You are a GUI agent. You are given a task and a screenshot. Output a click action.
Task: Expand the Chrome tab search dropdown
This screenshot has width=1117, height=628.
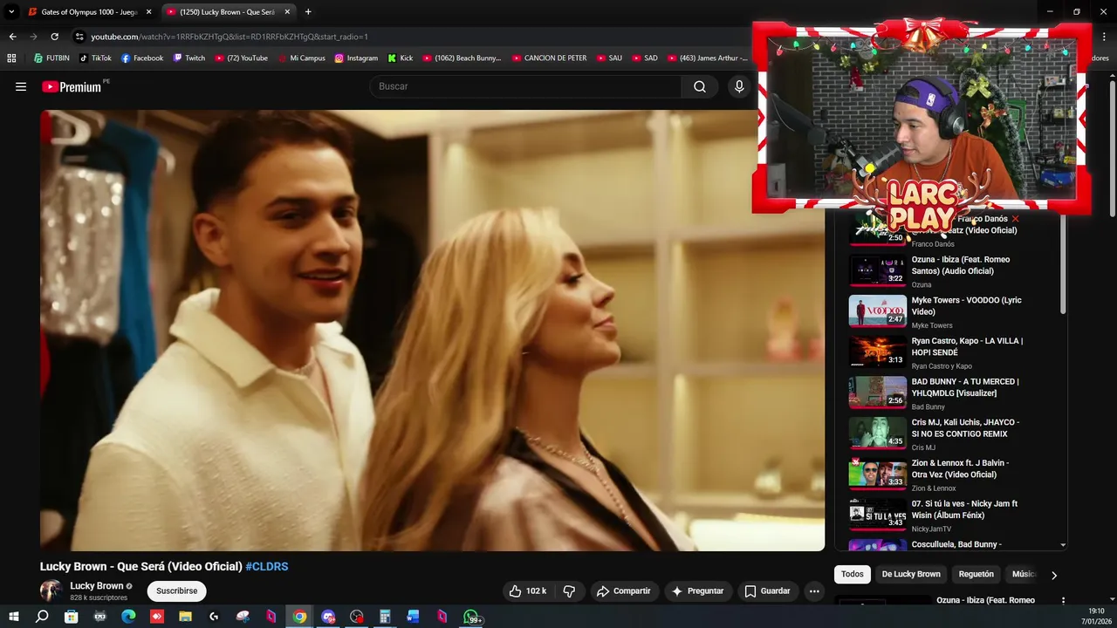pyautogui.click(x=11, y=12)
